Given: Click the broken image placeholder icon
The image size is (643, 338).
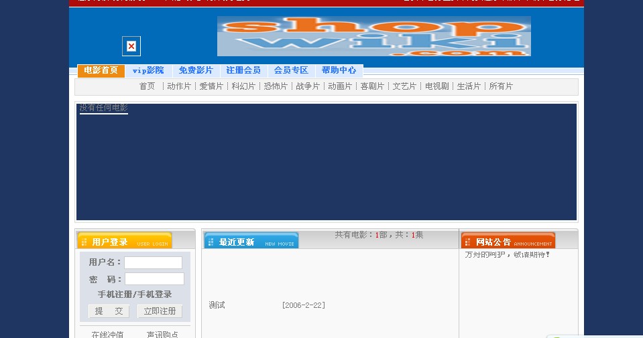Looking at the screenshot, I should pyautogui.click(x=131, y=46).
